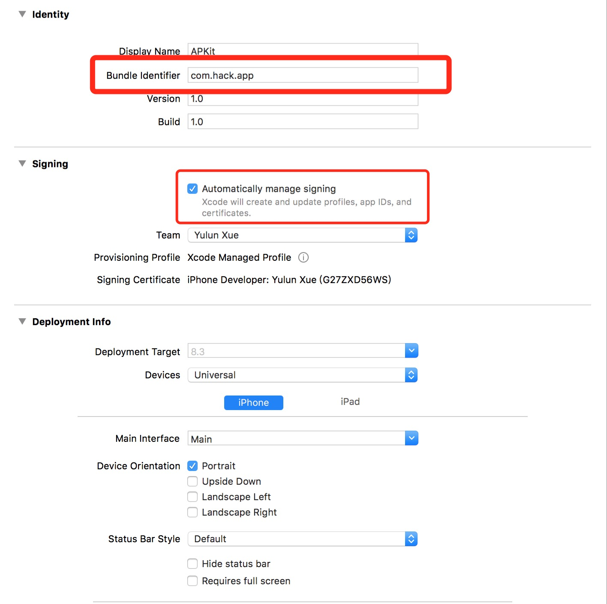Check Hide status bar option

coord(192,564)
